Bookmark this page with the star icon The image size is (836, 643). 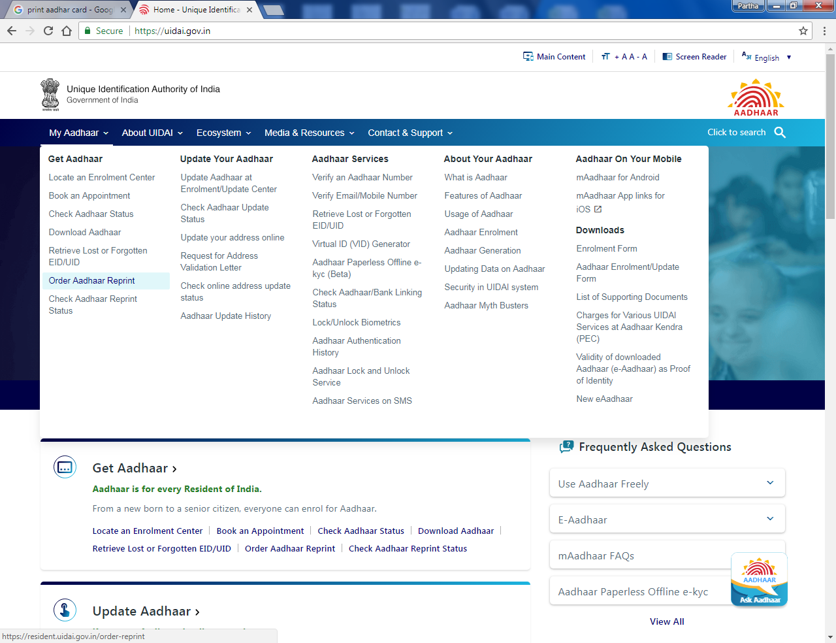click(x=803, y=31)
